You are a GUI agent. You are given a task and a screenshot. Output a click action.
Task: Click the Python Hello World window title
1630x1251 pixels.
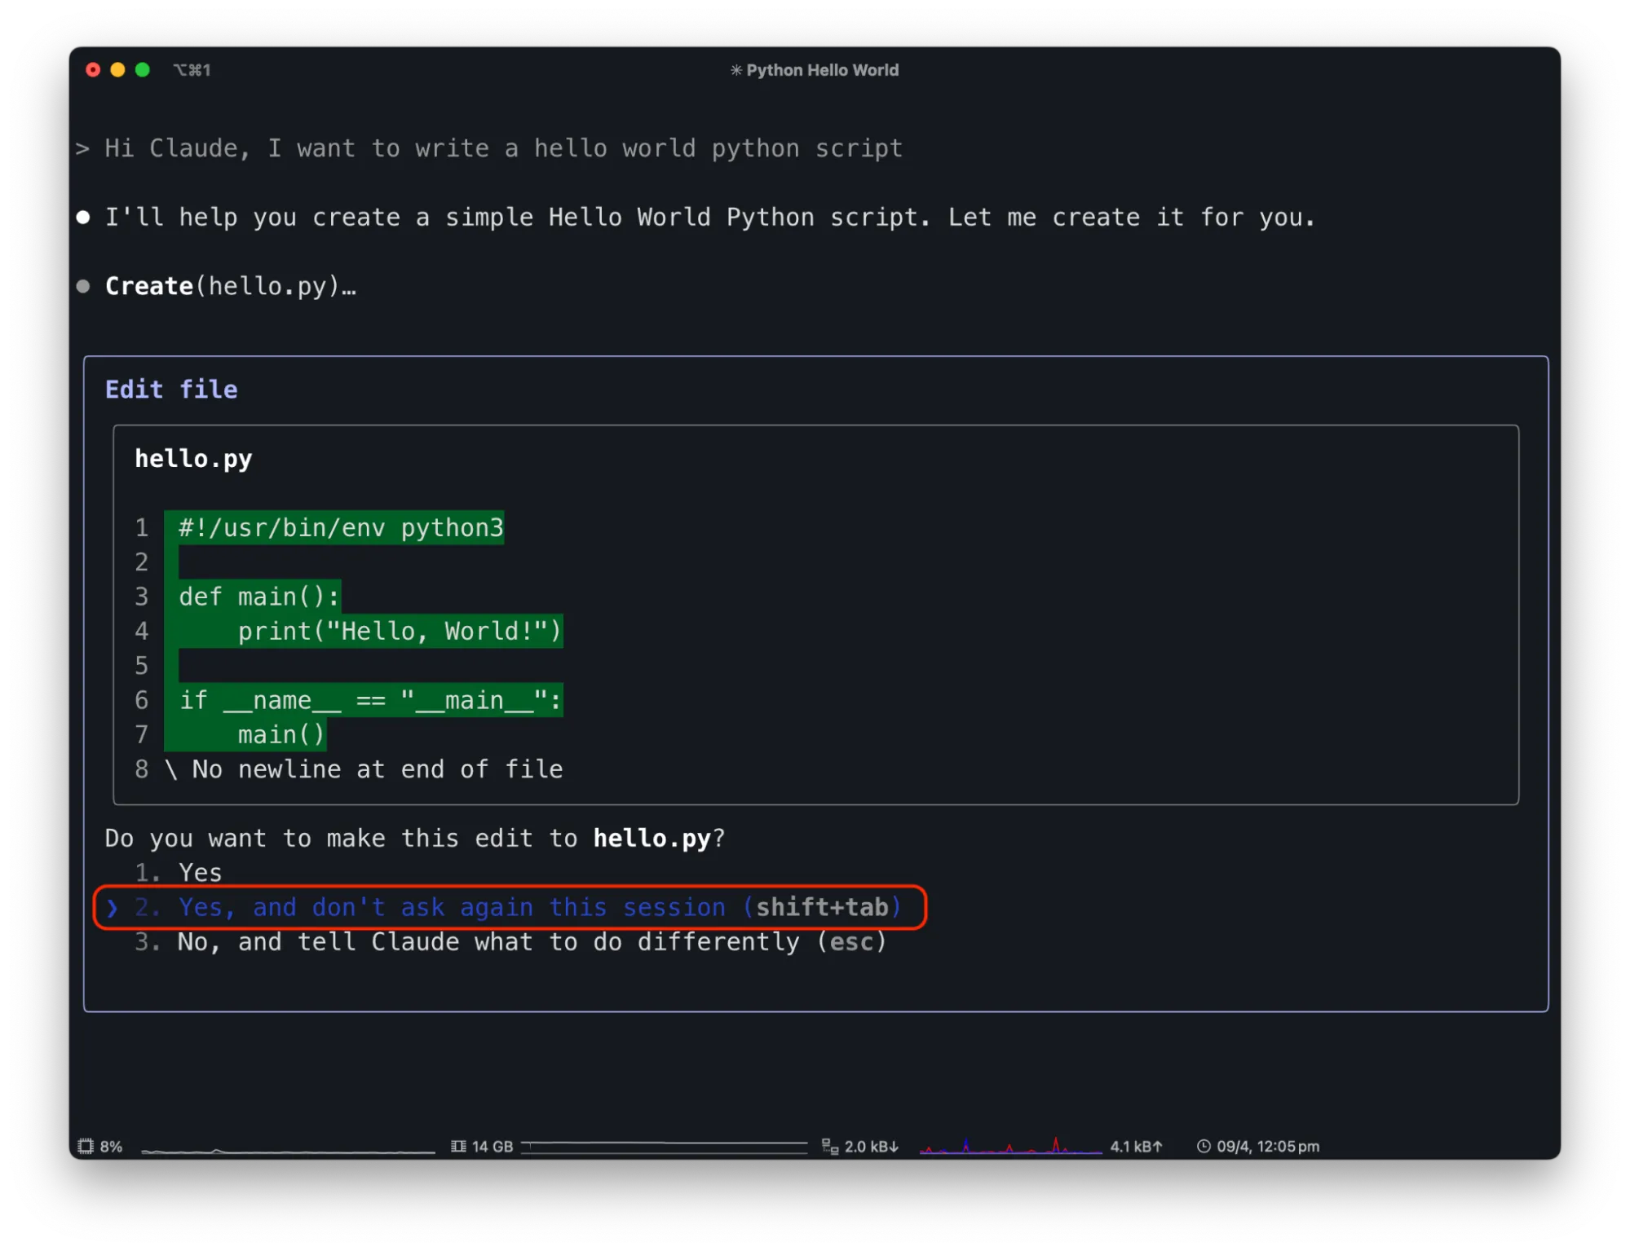coord(822,70)
